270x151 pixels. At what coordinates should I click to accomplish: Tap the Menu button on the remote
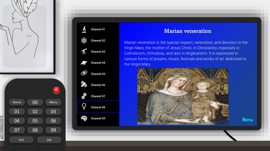53,102
